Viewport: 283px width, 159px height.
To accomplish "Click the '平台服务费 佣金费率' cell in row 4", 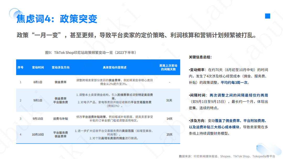I will point(61,134).
